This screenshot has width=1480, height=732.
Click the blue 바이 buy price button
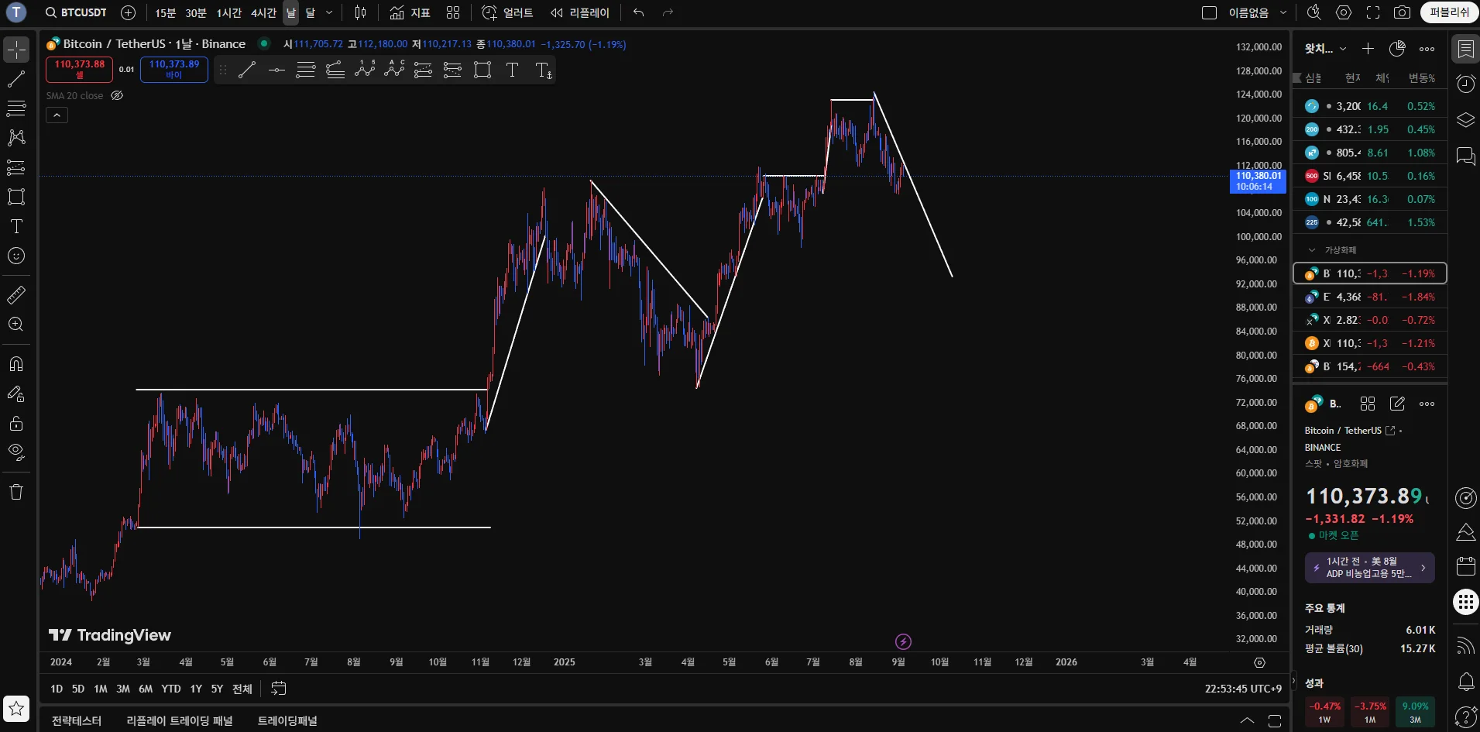click(174, 70)
